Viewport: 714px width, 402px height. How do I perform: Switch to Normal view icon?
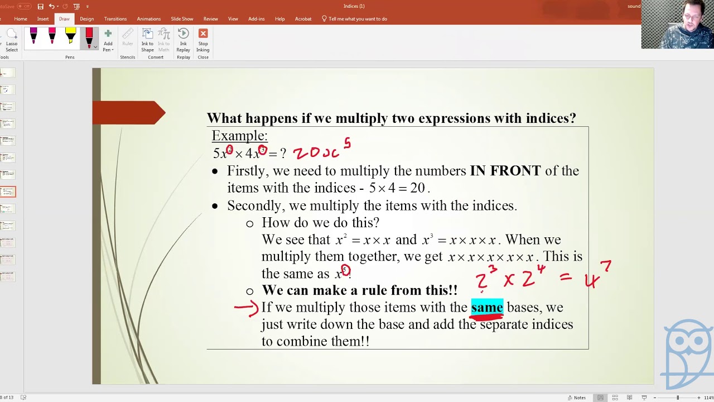[600, 398]
